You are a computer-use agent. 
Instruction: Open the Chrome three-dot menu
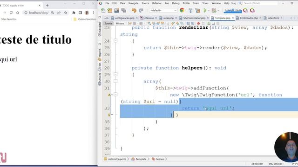pos(93,13)
